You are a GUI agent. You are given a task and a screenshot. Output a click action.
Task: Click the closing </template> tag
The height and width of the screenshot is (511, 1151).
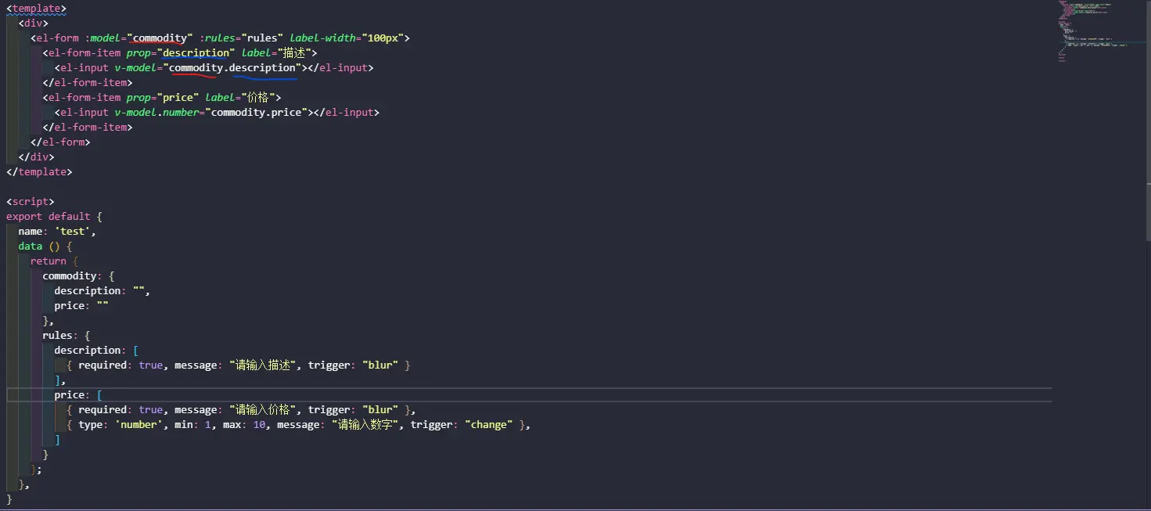[39, 171]
